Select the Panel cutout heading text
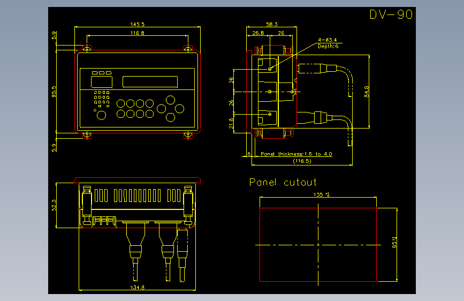Image resolution: width=464 pixels, height=301 pixels. coord(283,182)
